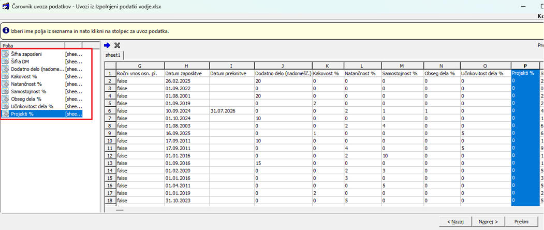Click the icon beside Dodatno delo field
544x230 pixels.
click(x=5, y=69)
